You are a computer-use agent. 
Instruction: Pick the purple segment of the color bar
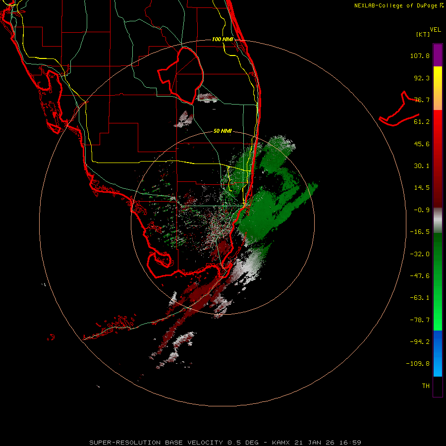point(438,55)
